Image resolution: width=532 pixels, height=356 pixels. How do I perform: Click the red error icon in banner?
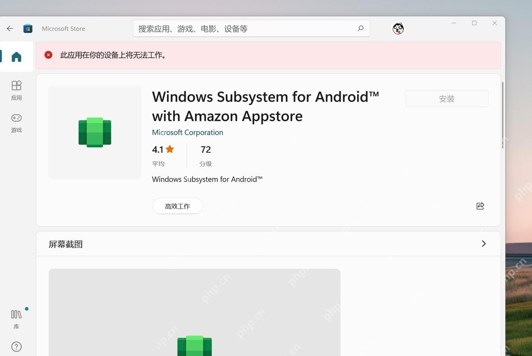[x=49, y=55]
